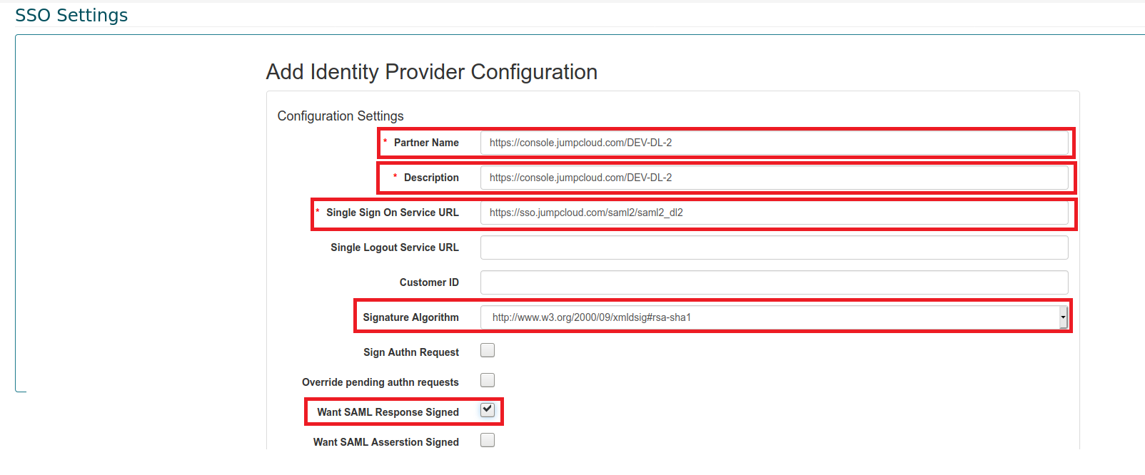The width and height of the screenshot is (1145, 475).
Task: Click the Add Identity Provider Configuration heading
Action: point(431,72)
